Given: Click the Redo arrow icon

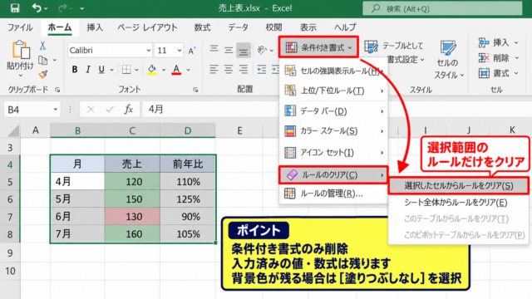Looking at the screenshot, I should click(62, 7).
